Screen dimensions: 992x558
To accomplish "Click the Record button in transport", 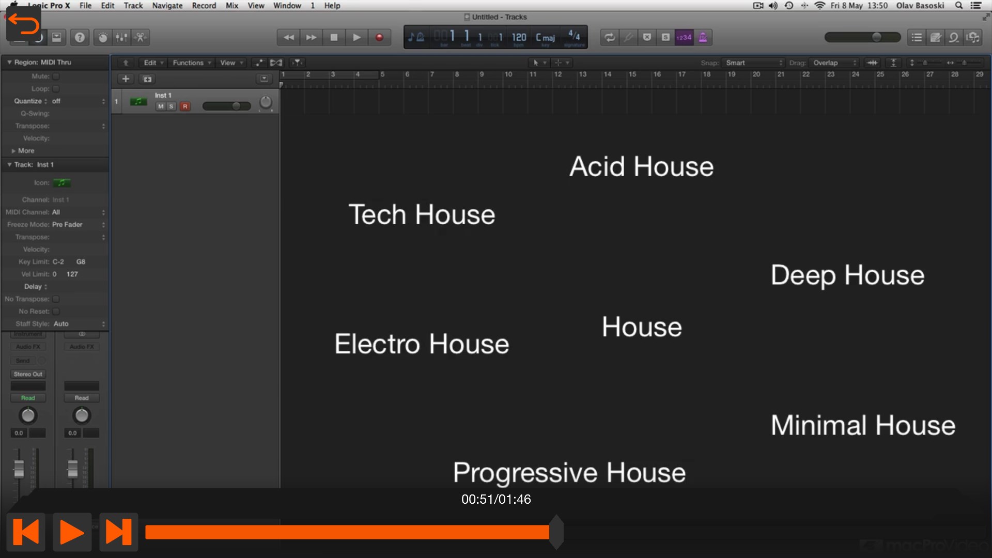I will click(379, 37).
